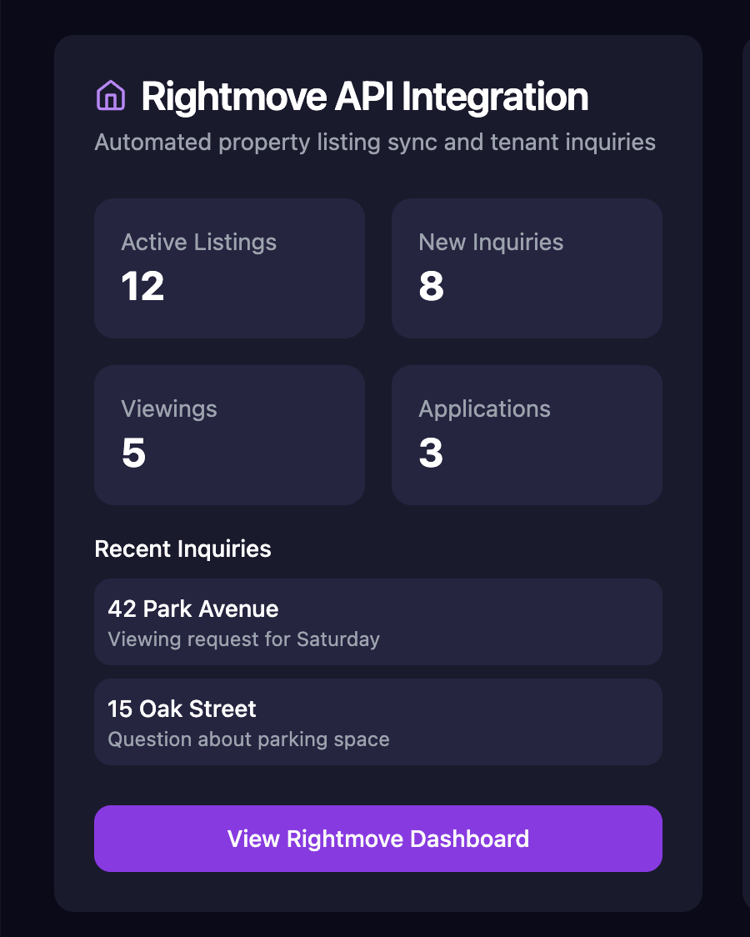The height and width of the screenshot is (937, 750).
Task: Click the Active Listings stat card
Action: tap(229, 268)
